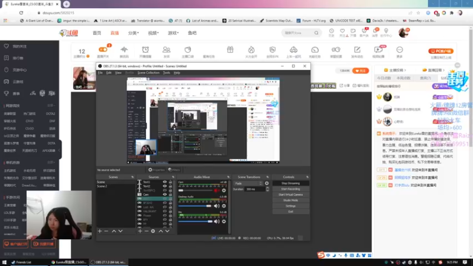Viewport: 473px width, 266px height.
Task: Click orange PC客户端 button
Action: pos(440,51)
